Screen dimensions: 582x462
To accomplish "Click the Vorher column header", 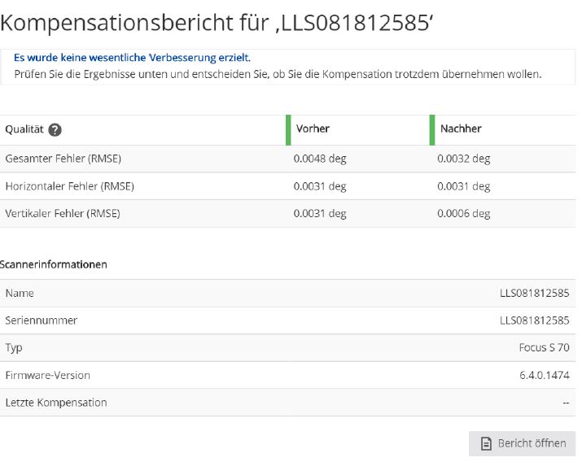I will (x=313, y=129).
